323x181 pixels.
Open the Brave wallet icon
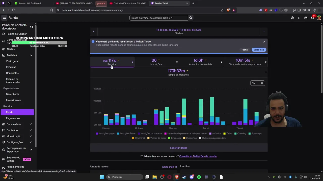(304, 10)
